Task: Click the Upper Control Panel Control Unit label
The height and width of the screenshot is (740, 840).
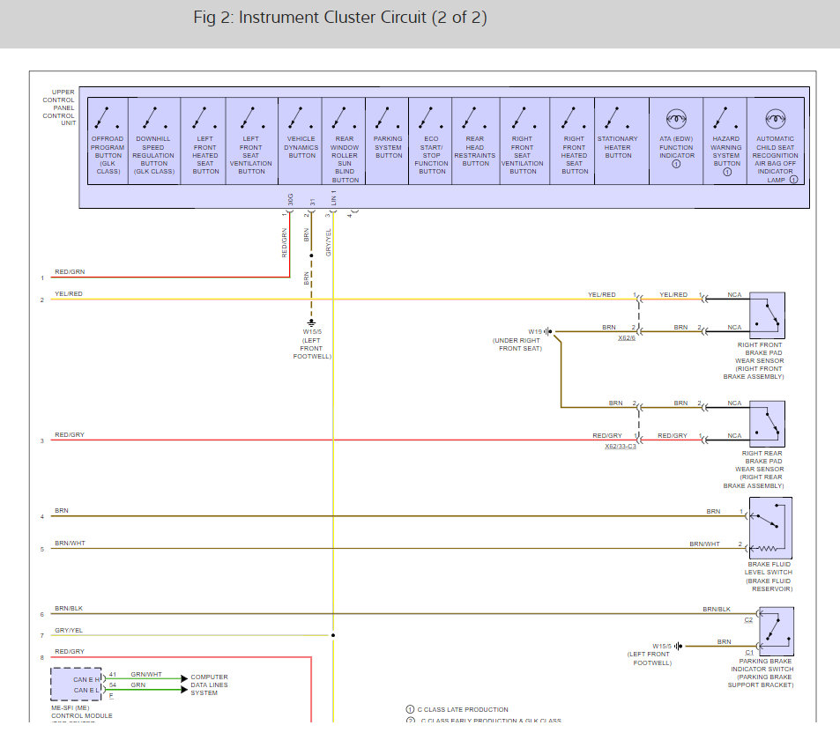Action: point(59,107)
